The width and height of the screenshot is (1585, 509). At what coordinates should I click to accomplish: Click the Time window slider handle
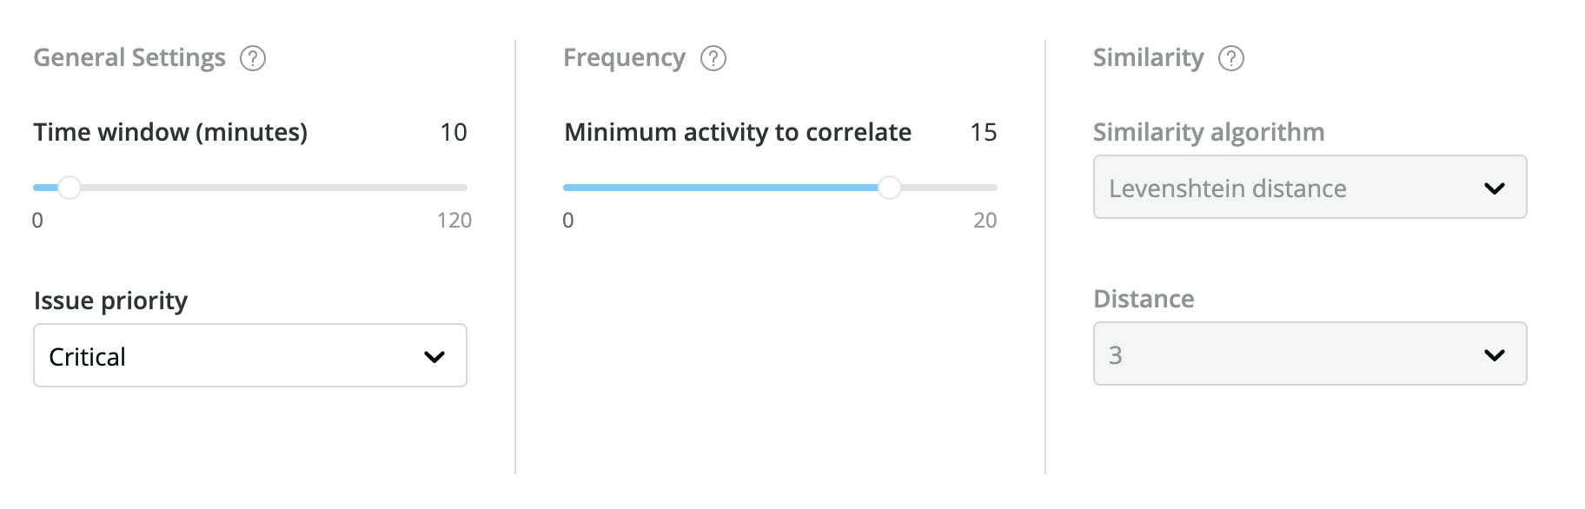(69, 188)
